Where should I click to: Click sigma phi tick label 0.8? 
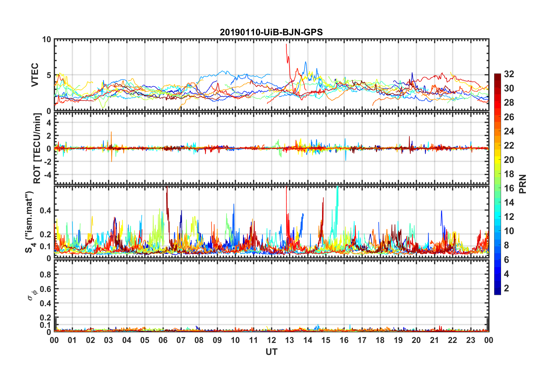click(45, 275)
